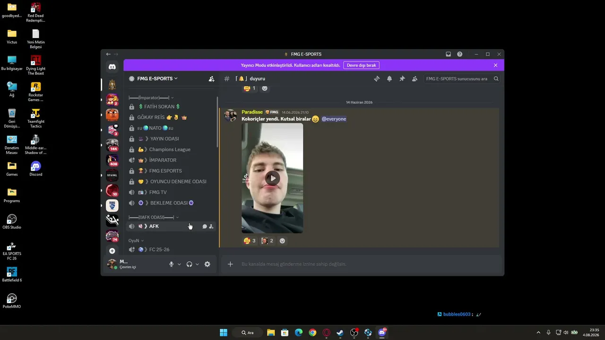
Task: Click the @everyone mention
Action: (334, 119)
